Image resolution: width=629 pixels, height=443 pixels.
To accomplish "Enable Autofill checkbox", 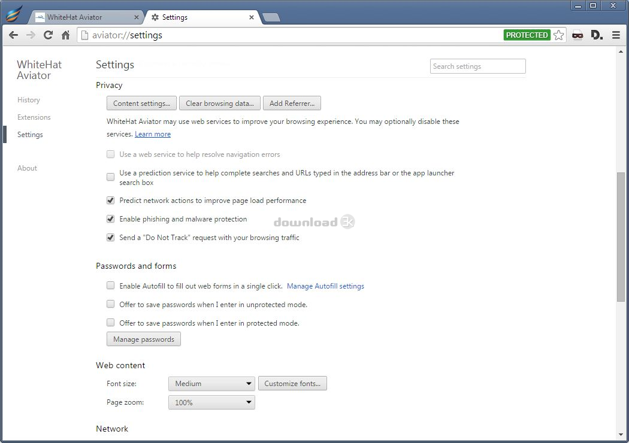I will coord(110,286).
